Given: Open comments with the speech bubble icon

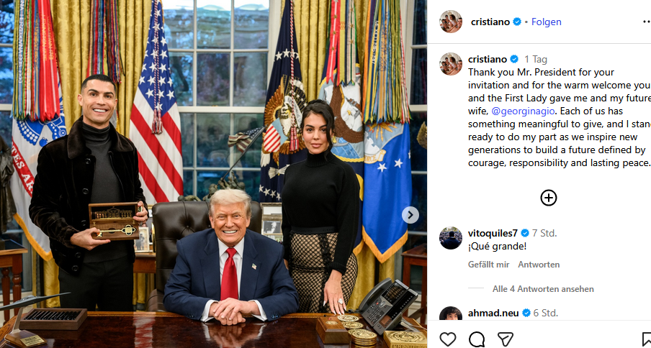Looking at the screenshot, I should [477, 339].
